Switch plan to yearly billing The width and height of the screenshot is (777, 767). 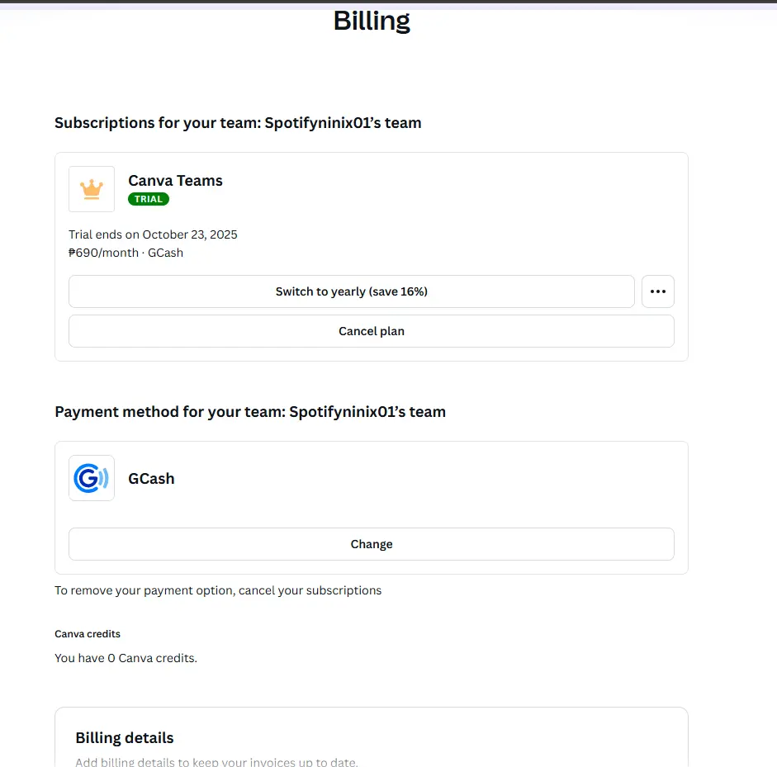[x=351, y=291]
